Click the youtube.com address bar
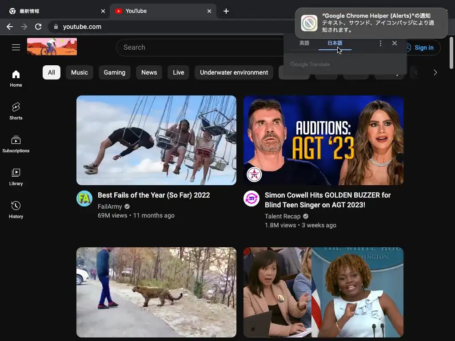The image size is (455, 341). tap(171, 27)
